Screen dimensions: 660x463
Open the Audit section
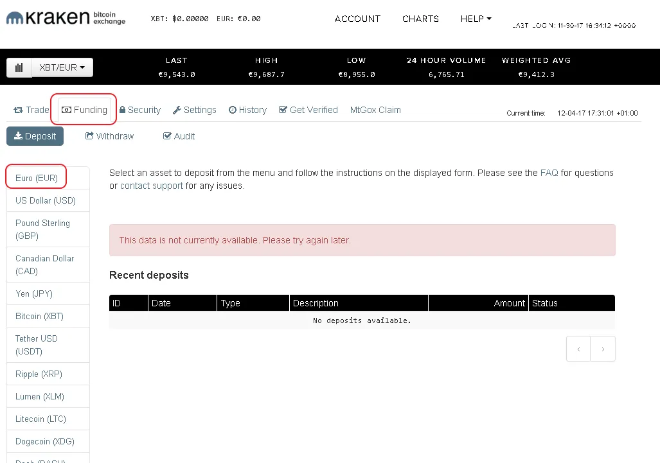[179, 136]
